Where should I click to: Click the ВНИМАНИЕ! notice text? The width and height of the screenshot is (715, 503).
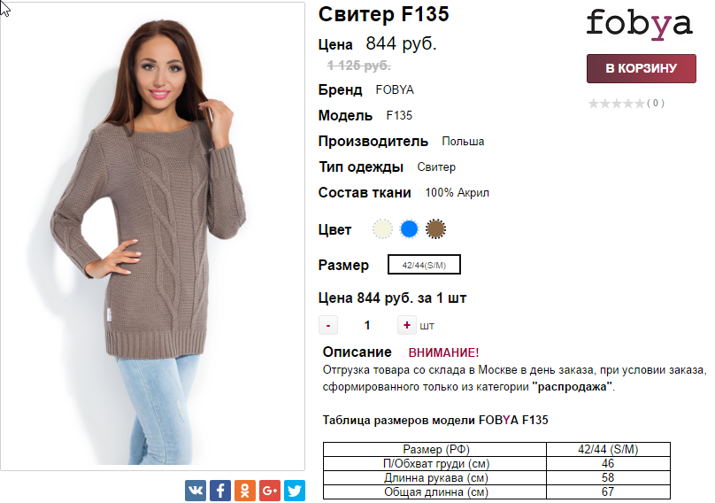pyautogui.click(x=443, y=352)
